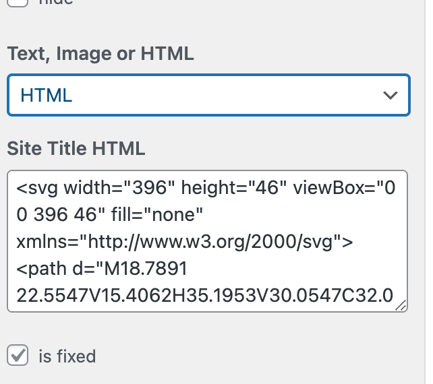
Task: Open the Text, Image or HTML dropdown
Action: (208, 95)
